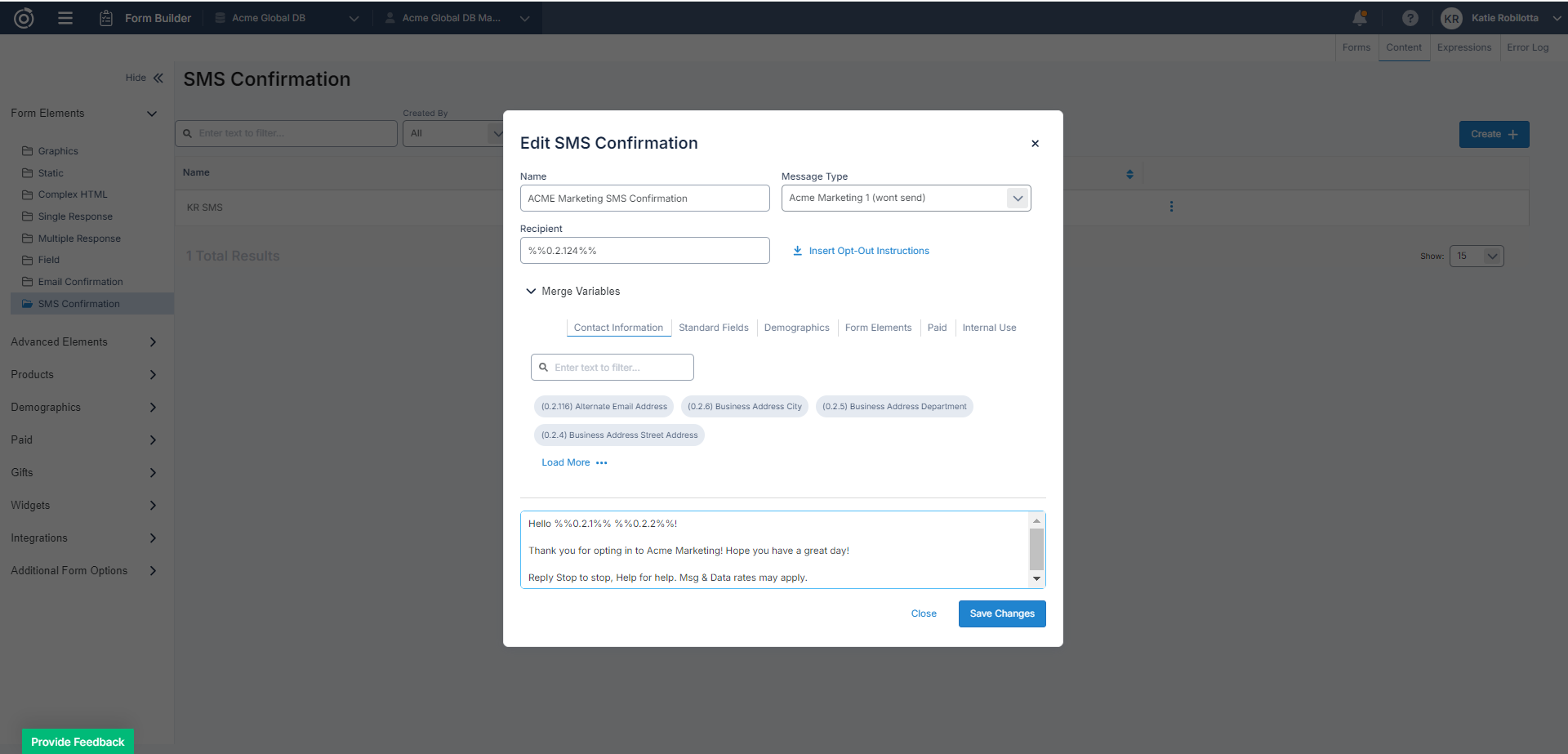Collapse the Merge Variables section

pos(531,292)
